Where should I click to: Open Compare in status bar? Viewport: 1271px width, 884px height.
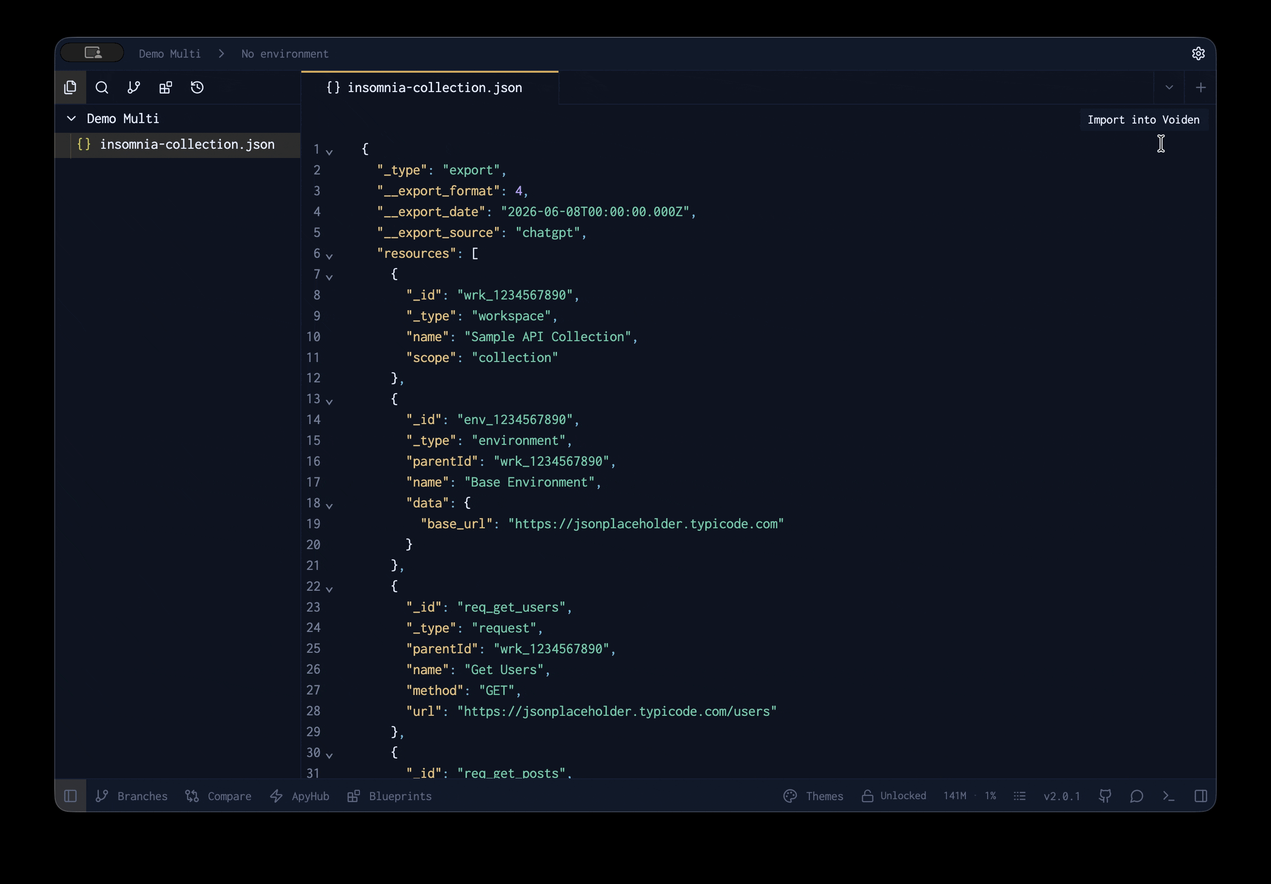(218, 796)
